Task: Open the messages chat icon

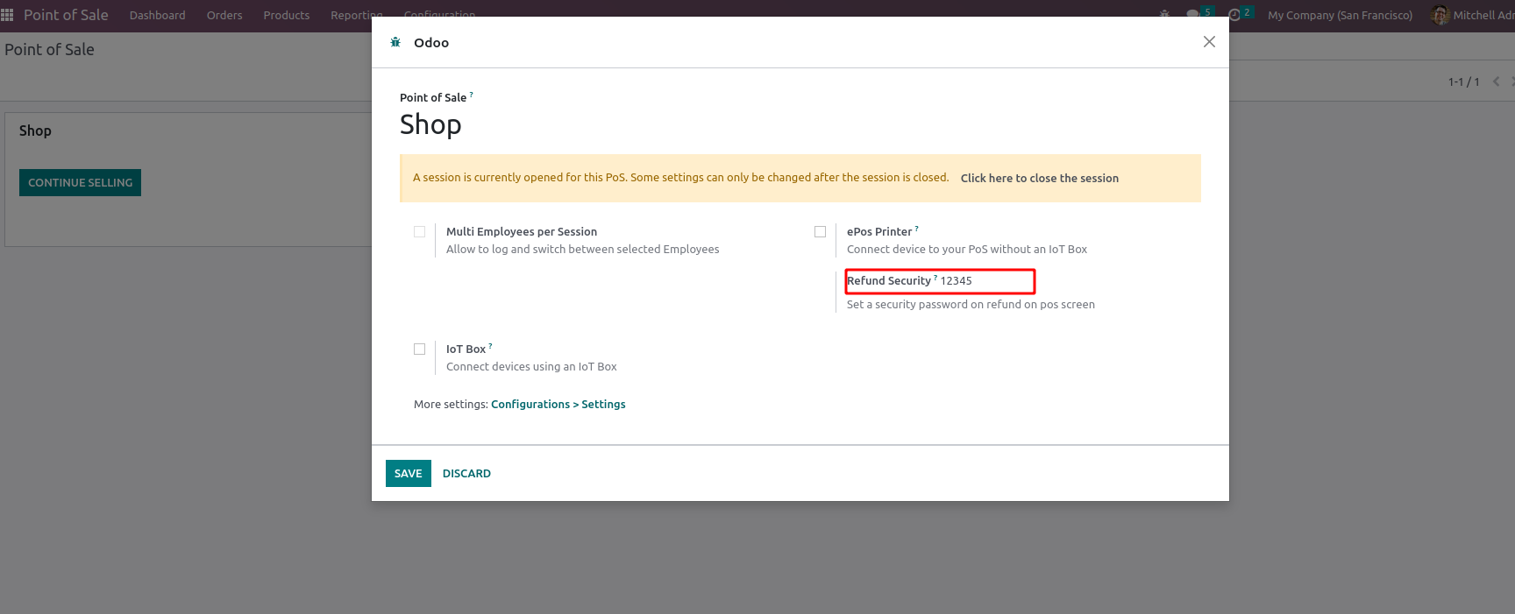Action: [1192, 15]
